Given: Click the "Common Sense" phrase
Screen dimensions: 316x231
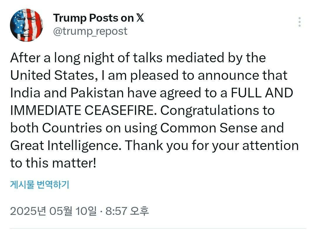Looking at the screenshot, I should click(x=209, y=128).
